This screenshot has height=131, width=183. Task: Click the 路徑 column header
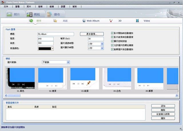[x=98, y=107]
